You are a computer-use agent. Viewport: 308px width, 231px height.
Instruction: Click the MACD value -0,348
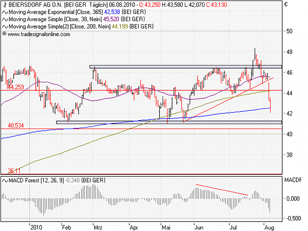[x=72, y=180]
